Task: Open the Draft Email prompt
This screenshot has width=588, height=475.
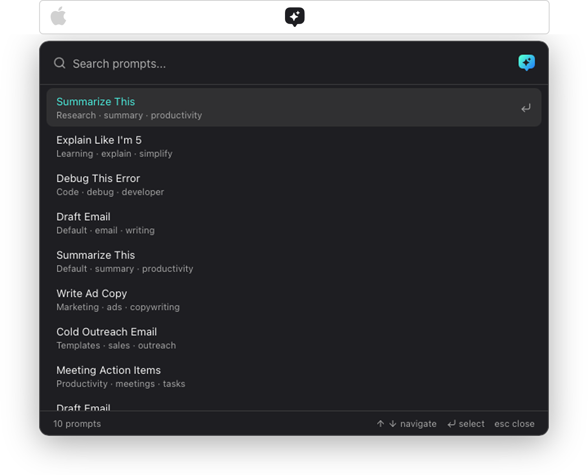Action: [83, 217]
